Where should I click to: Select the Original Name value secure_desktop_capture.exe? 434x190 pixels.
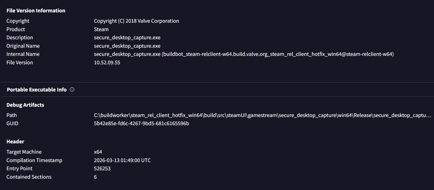[x=127, y=46]
